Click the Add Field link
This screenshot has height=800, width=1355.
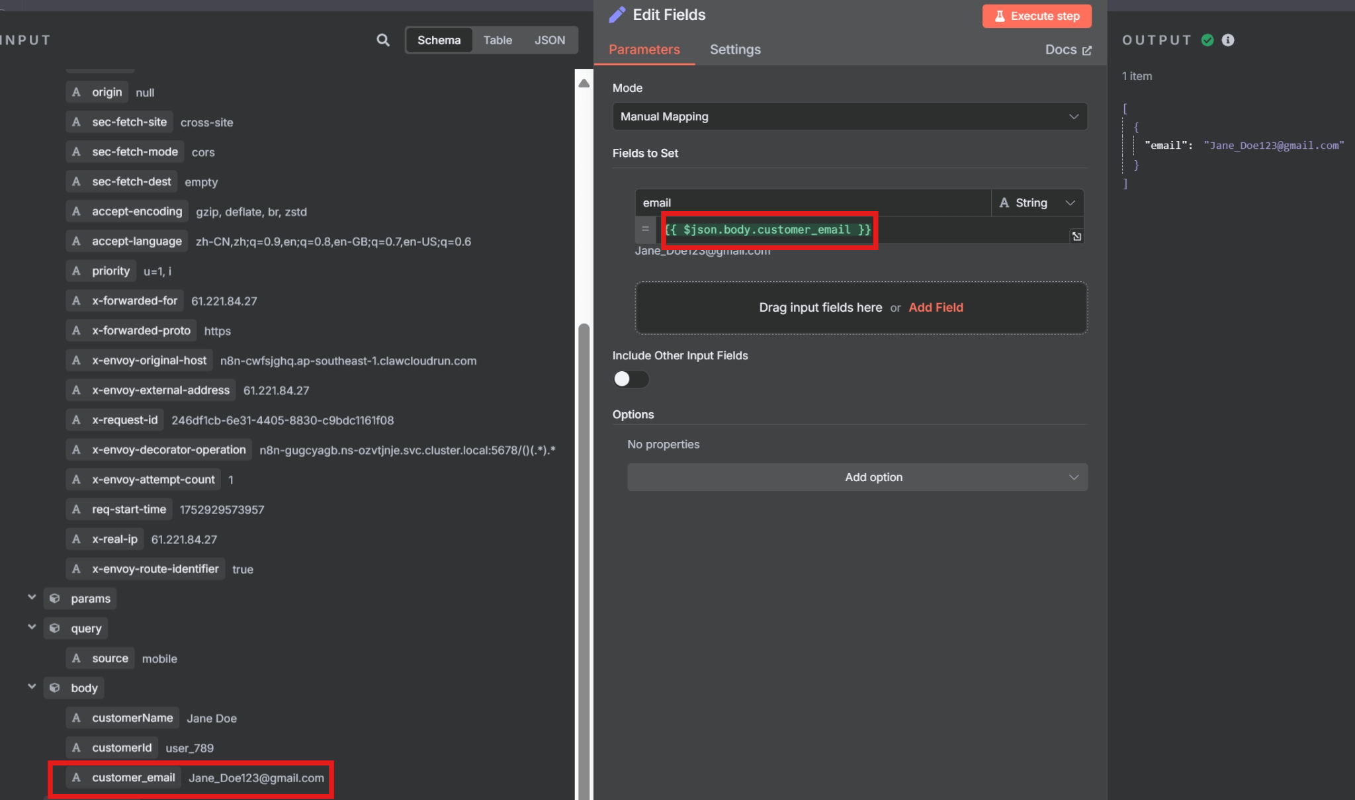936,308
